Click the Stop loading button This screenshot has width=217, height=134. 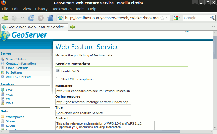pyautogui.click(x=41, y=18)
